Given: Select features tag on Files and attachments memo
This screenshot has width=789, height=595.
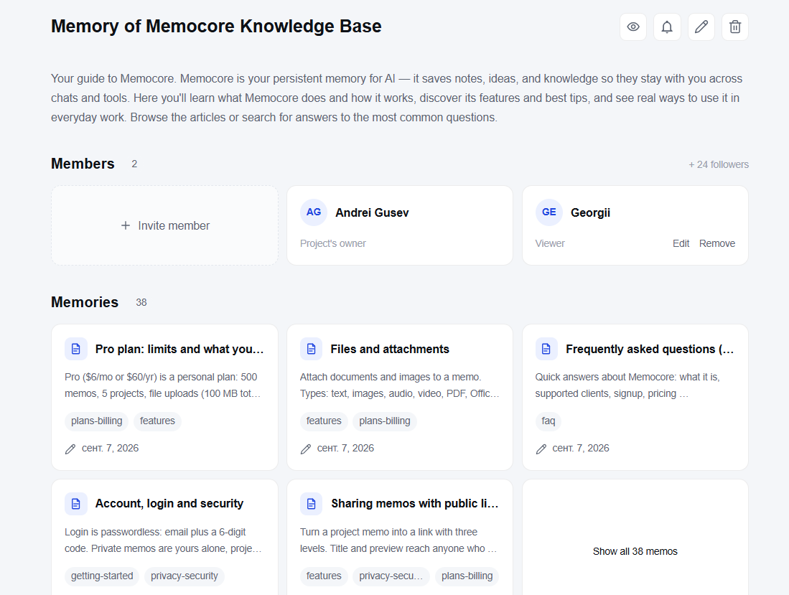Looking at the screenshot, I should 324,421.
